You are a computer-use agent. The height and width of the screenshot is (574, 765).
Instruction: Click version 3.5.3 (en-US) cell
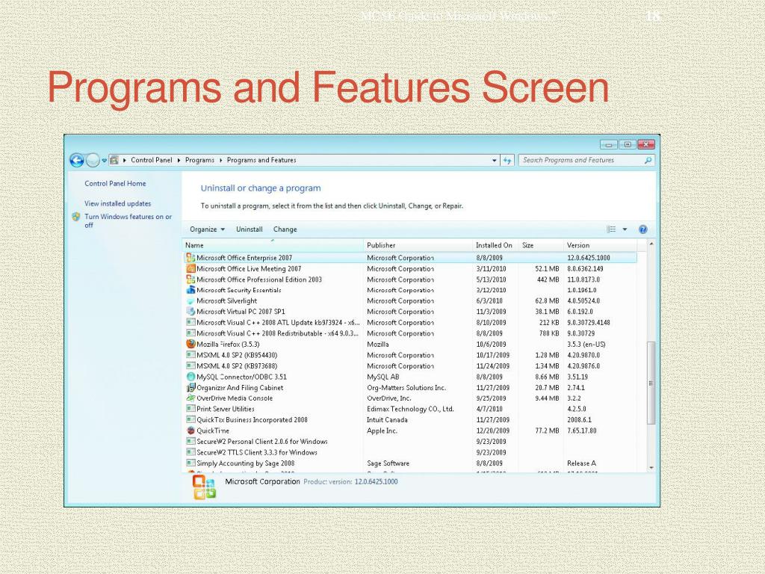(586, 344)
